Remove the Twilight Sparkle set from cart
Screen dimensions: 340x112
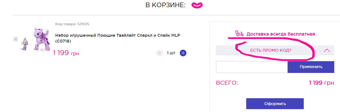coord(16,39)
